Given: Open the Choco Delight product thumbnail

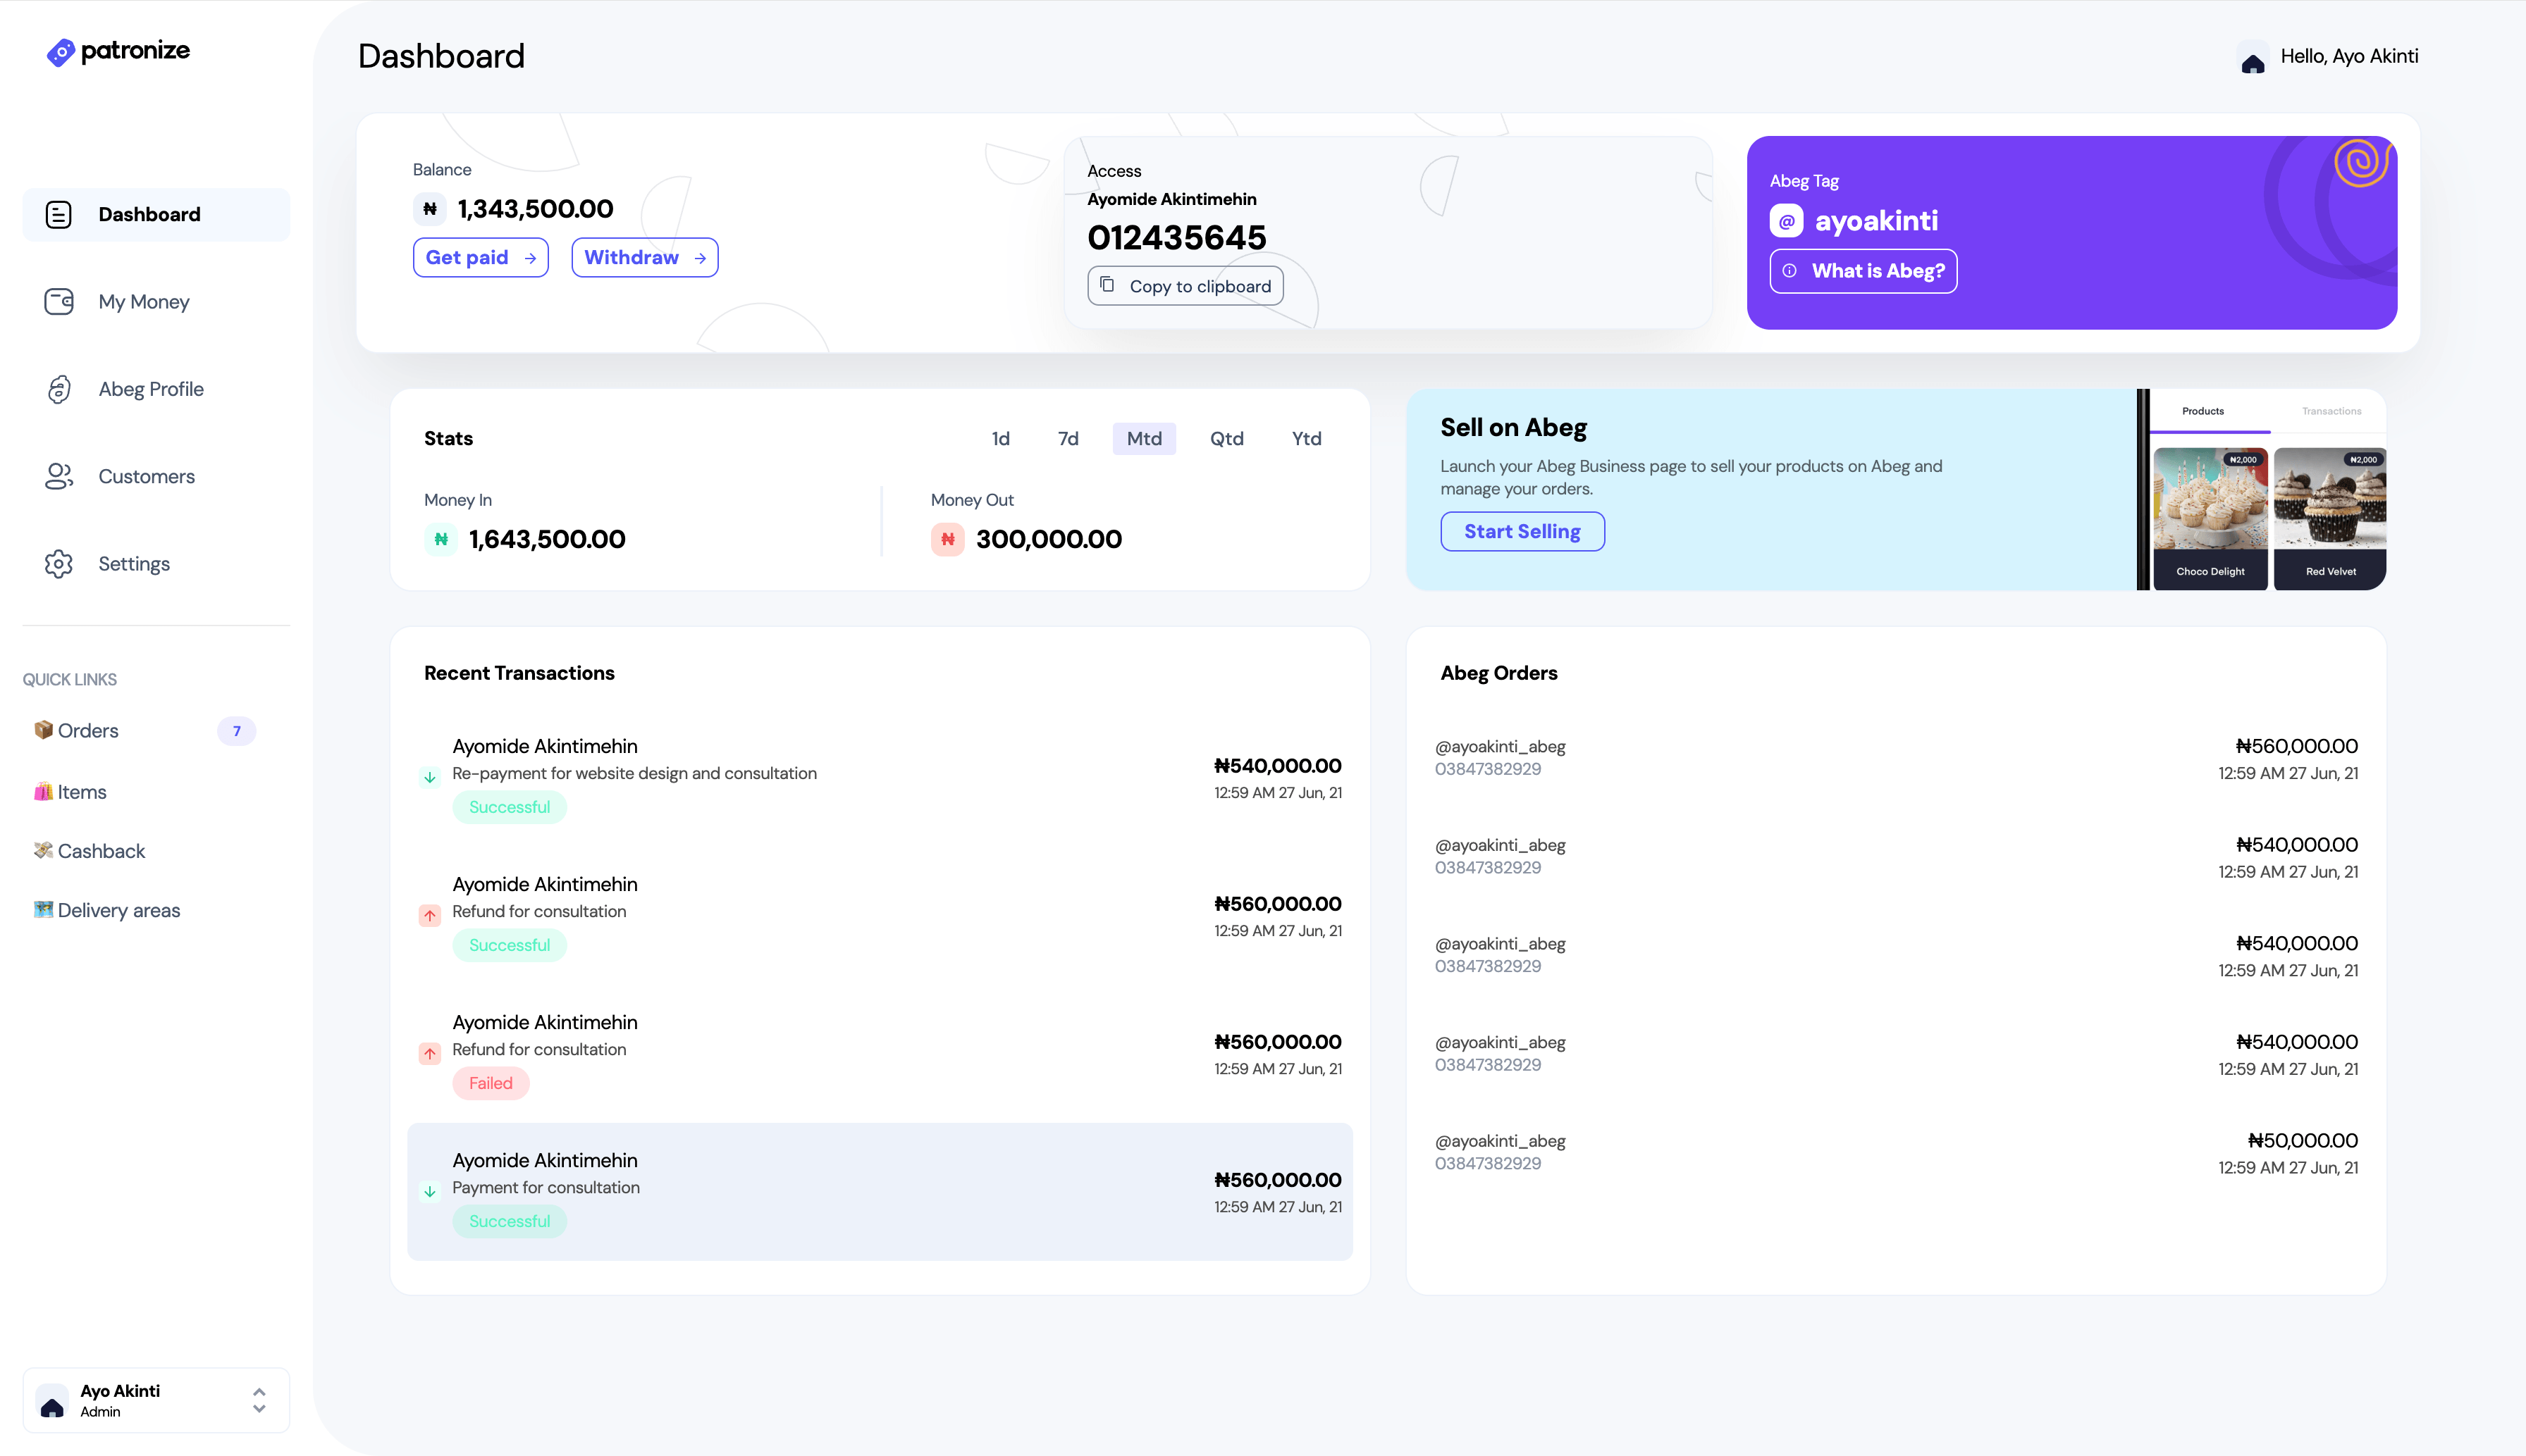Looking at the screenshot, I should coord(2210,518).
